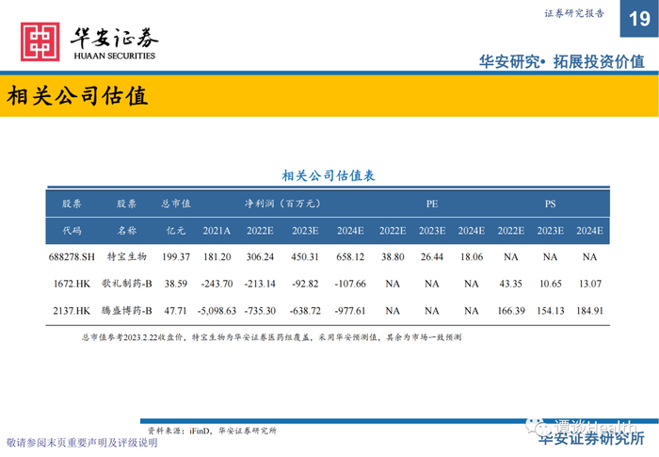Click the PE value 38.80
Screen dimensions: 659x457
[x=393, y=256]
